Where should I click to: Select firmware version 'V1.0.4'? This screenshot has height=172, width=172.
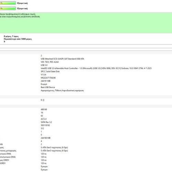pyautogui.click(x=43, y=75)
